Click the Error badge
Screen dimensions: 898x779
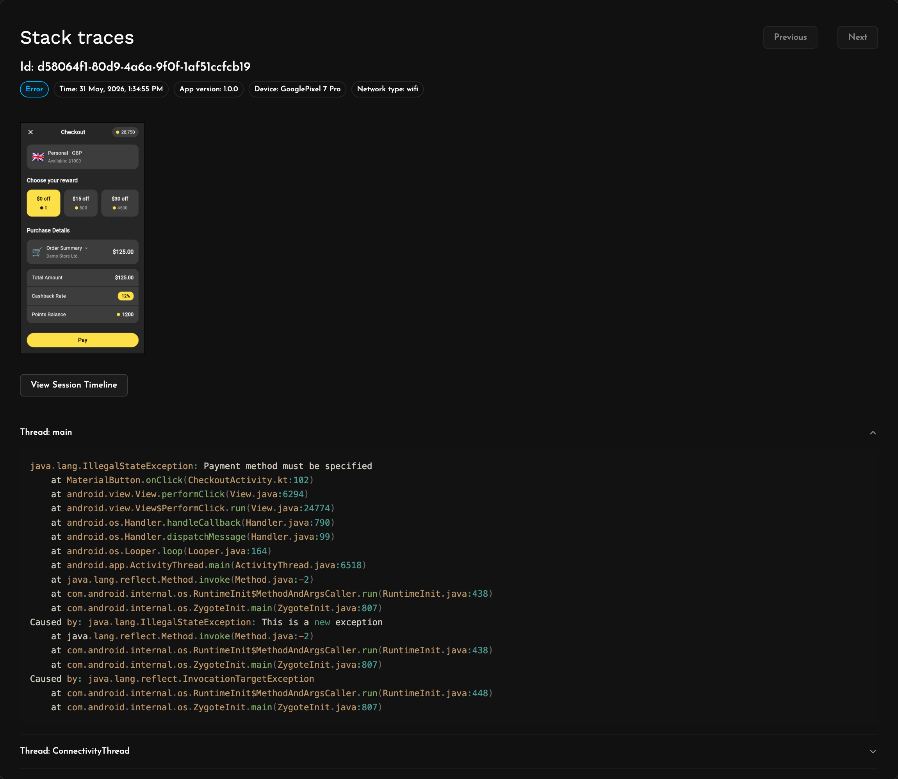34,89
